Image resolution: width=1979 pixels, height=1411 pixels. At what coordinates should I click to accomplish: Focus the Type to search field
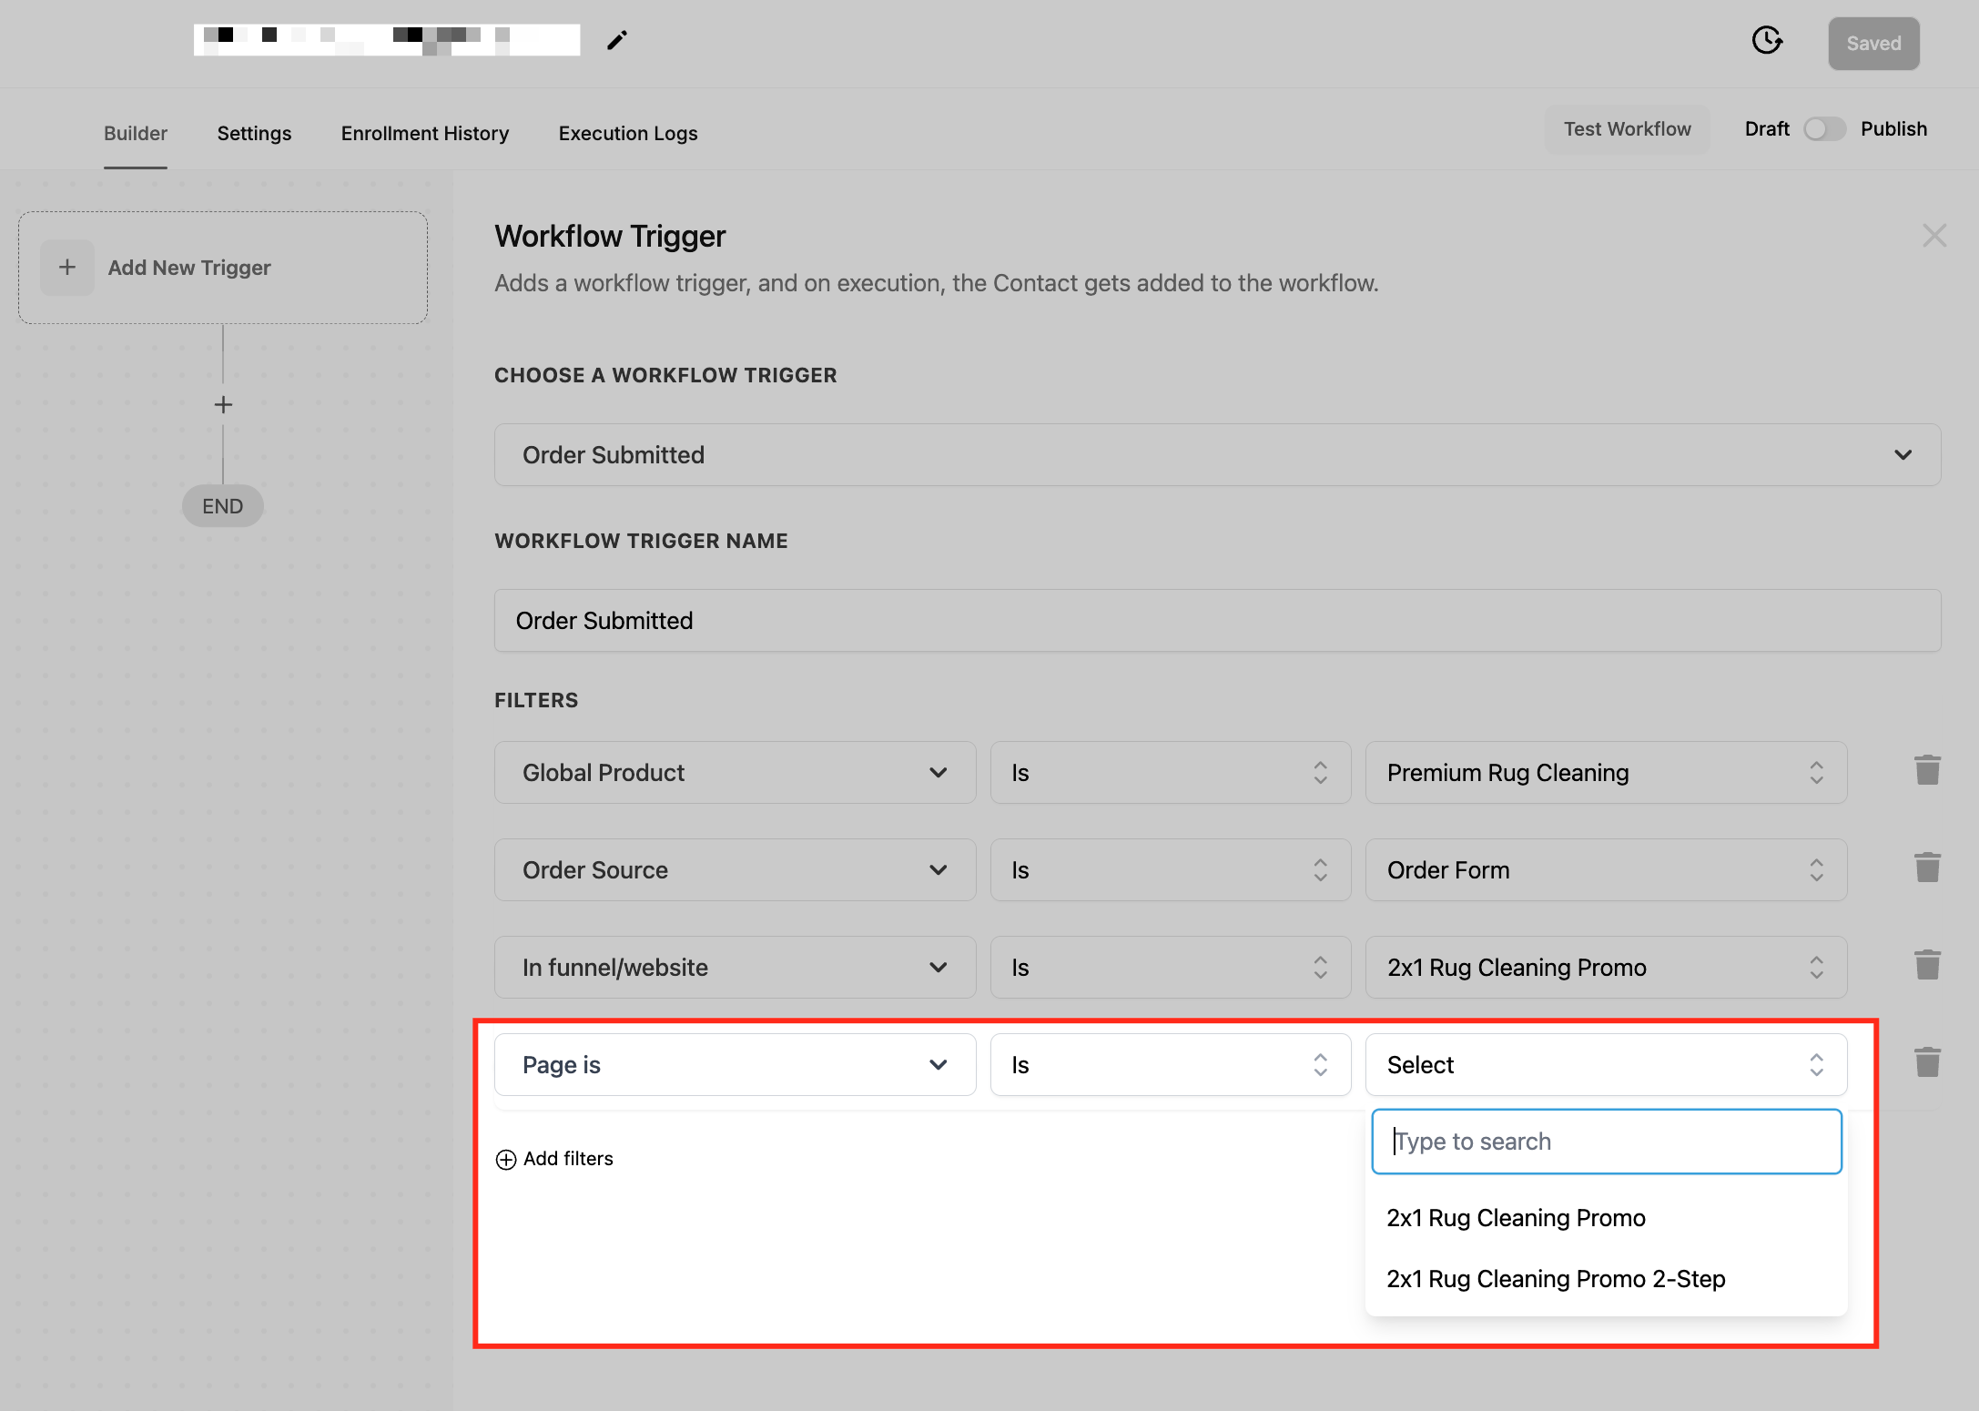[x=1605, y=1142]
